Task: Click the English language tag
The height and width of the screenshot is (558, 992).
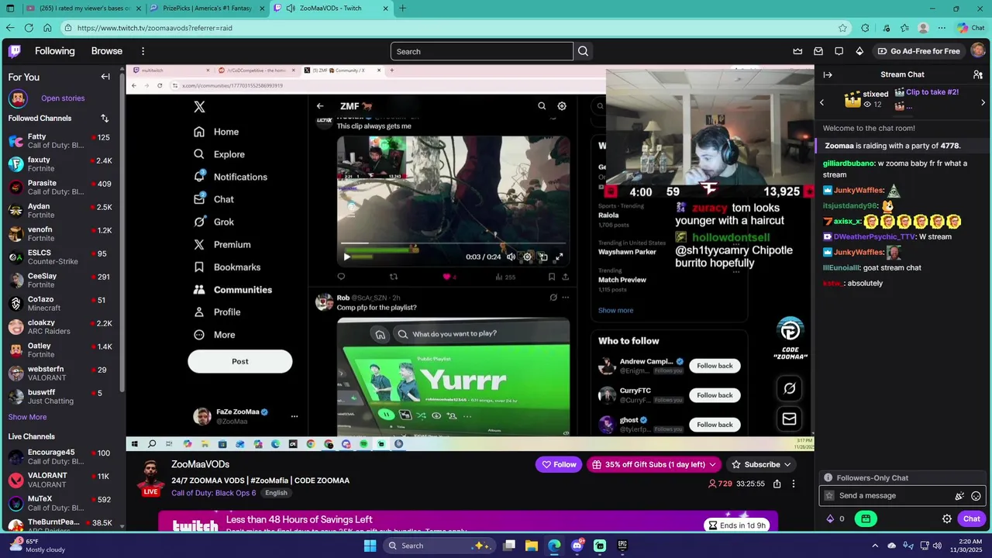Action: (276, 493)
